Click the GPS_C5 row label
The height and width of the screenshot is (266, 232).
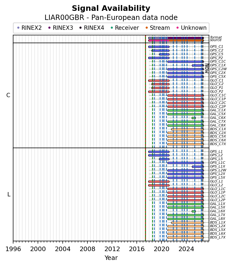(217, 54)
